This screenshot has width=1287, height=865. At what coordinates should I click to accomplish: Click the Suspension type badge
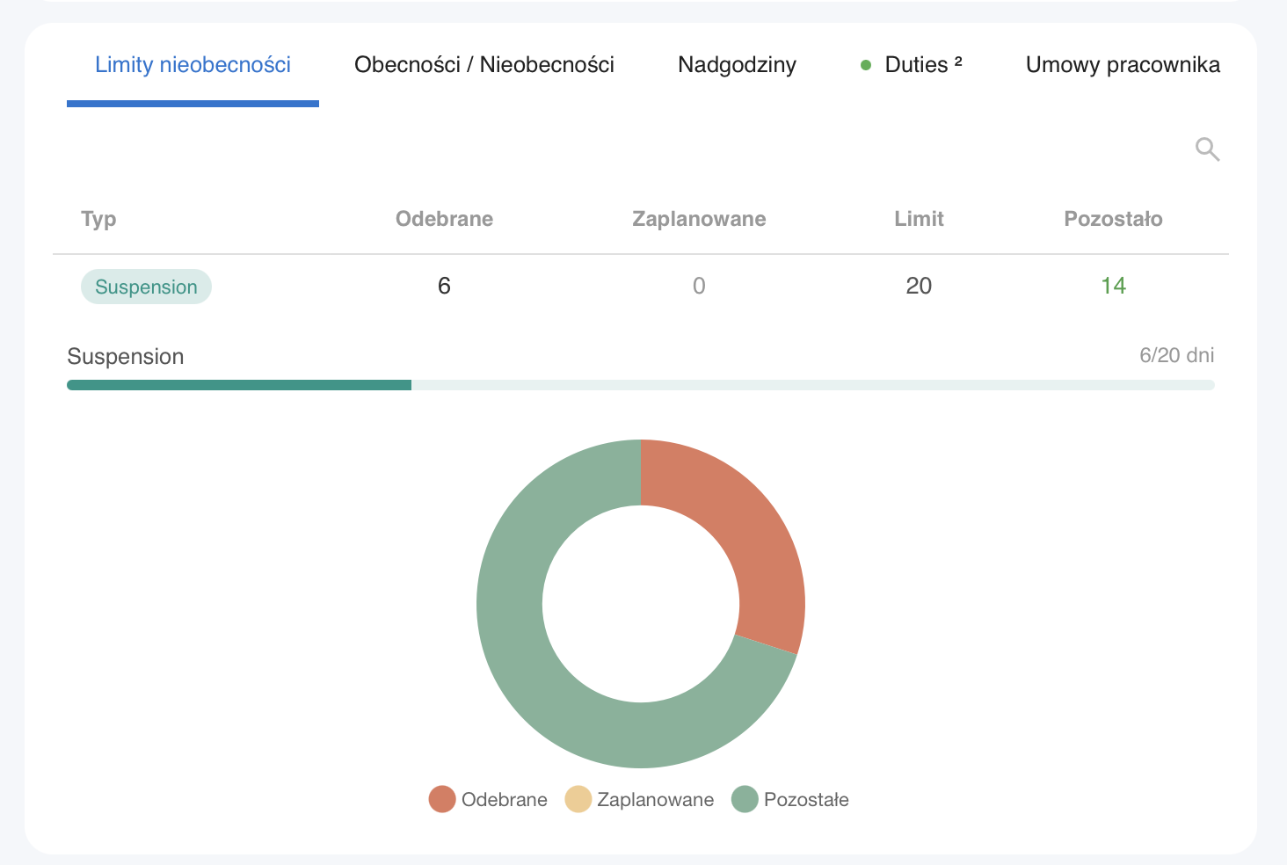click(146, 287)
